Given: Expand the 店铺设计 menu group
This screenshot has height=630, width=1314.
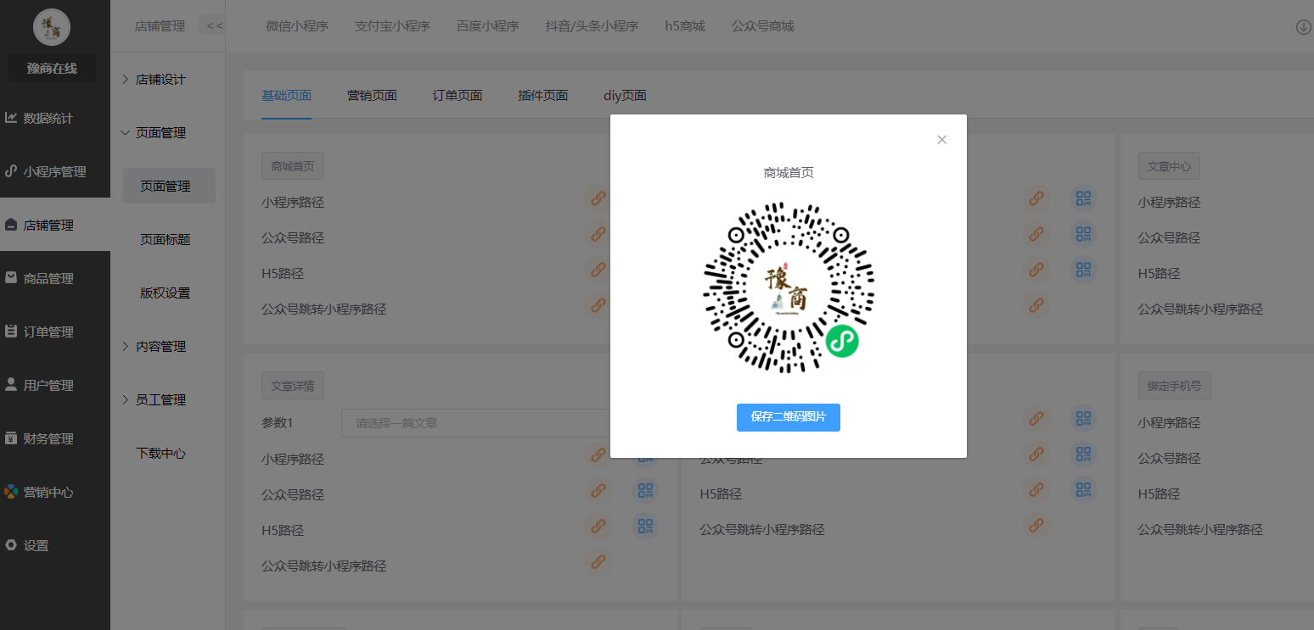Looking at the screenshot, I should pos(160,79).
